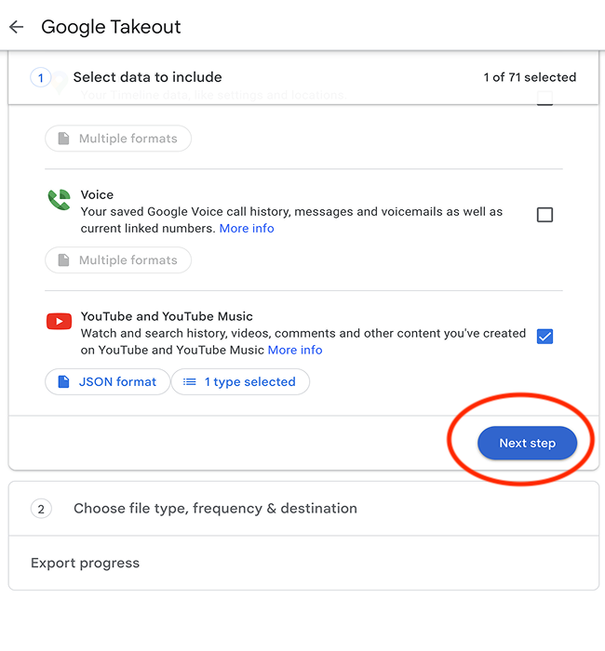The width and height of the screenshot is (605, 651).
Task: Uncheck YouTube and YouTube Music checkbox
Action: click(x=544, y=337)
